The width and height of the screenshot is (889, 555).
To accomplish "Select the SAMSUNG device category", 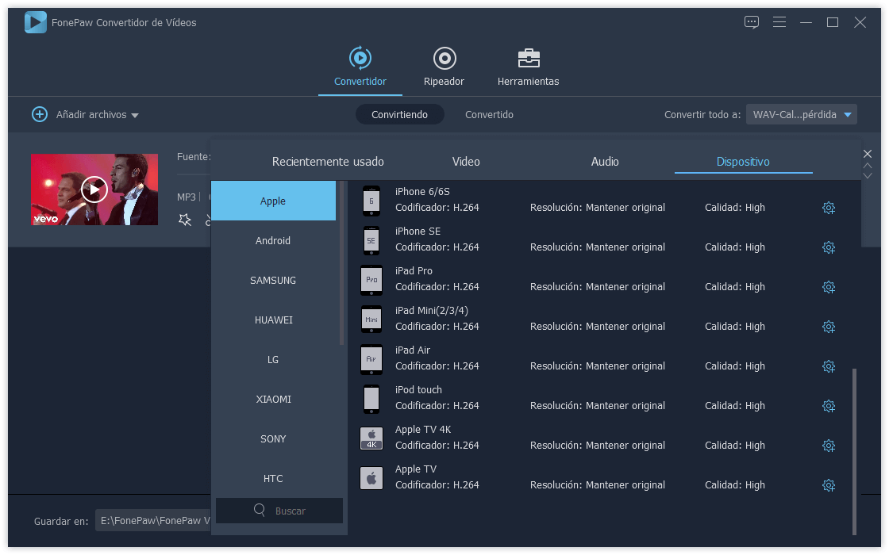I will (273, 281).
